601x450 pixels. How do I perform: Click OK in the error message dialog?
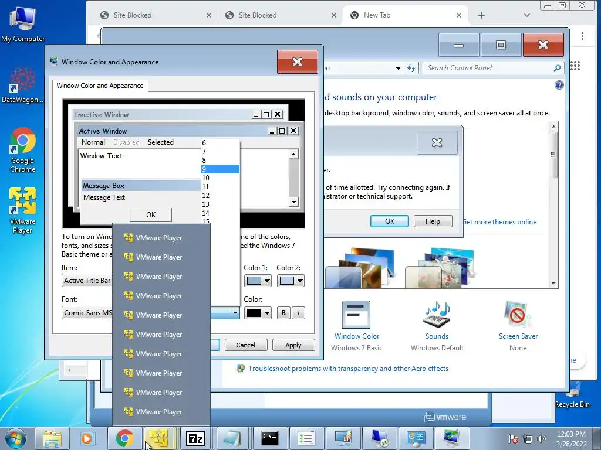pyautogui.click(x=390, y=221)
